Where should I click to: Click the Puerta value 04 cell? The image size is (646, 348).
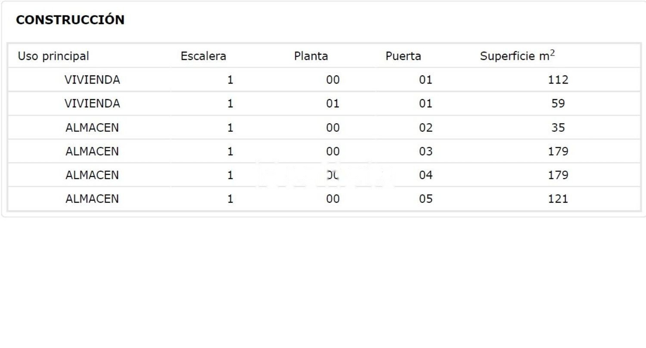(x=425, y=175)
